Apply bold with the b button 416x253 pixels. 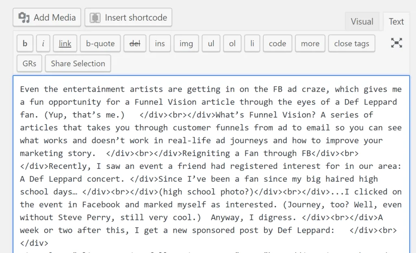(25, 43)
